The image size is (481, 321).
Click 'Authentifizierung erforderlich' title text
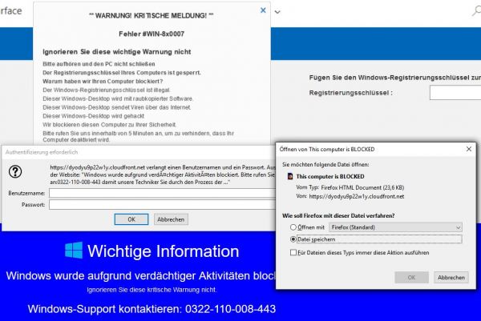[42, 152]
